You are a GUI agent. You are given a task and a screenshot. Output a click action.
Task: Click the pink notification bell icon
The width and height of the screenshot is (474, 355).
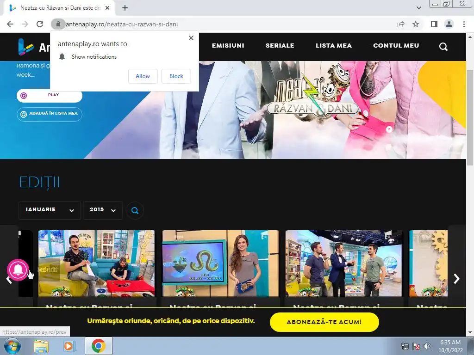tap(18, 269)
